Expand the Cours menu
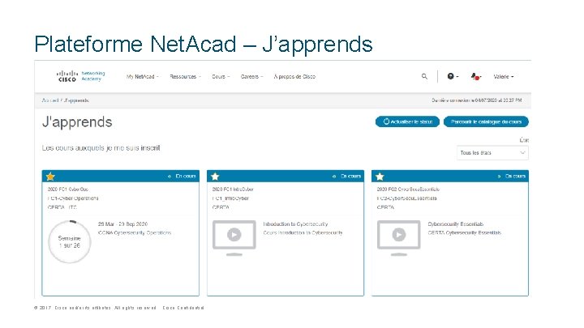Image resolution: width=584 pixels, height=328 pixels. (221, 77)
